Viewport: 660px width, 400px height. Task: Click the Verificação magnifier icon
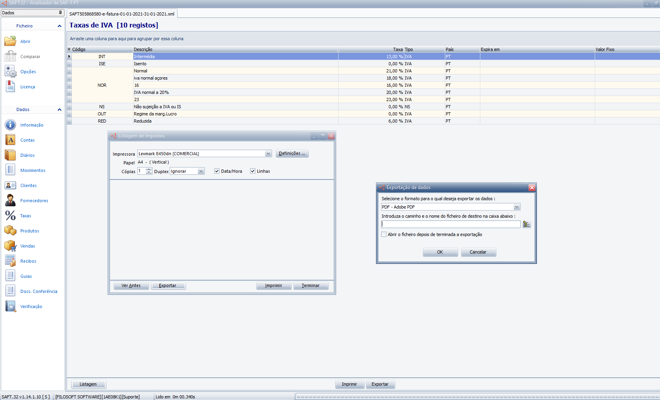(10, 306)
